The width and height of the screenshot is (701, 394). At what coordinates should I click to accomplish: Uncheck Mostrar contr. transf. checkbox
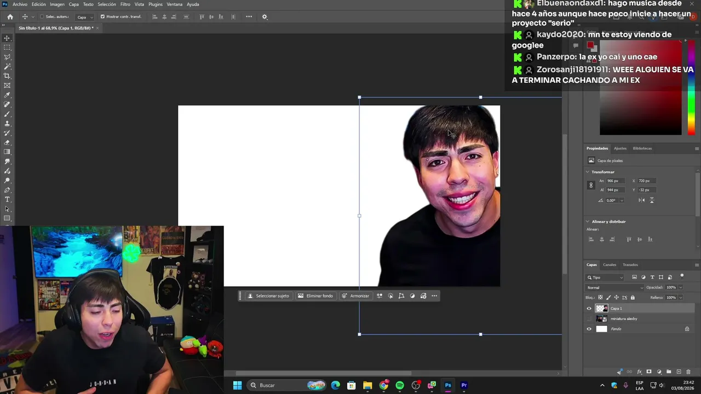pyautogui.click(x=102, y=17)
